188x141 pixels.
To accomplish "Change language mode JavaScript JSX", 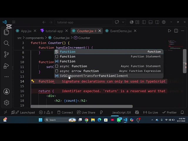I will coord(121,113).
